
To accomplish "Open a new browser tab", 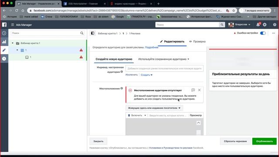I will 158,3.
